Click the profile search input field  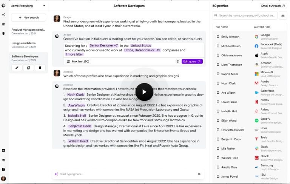point(247,15)
